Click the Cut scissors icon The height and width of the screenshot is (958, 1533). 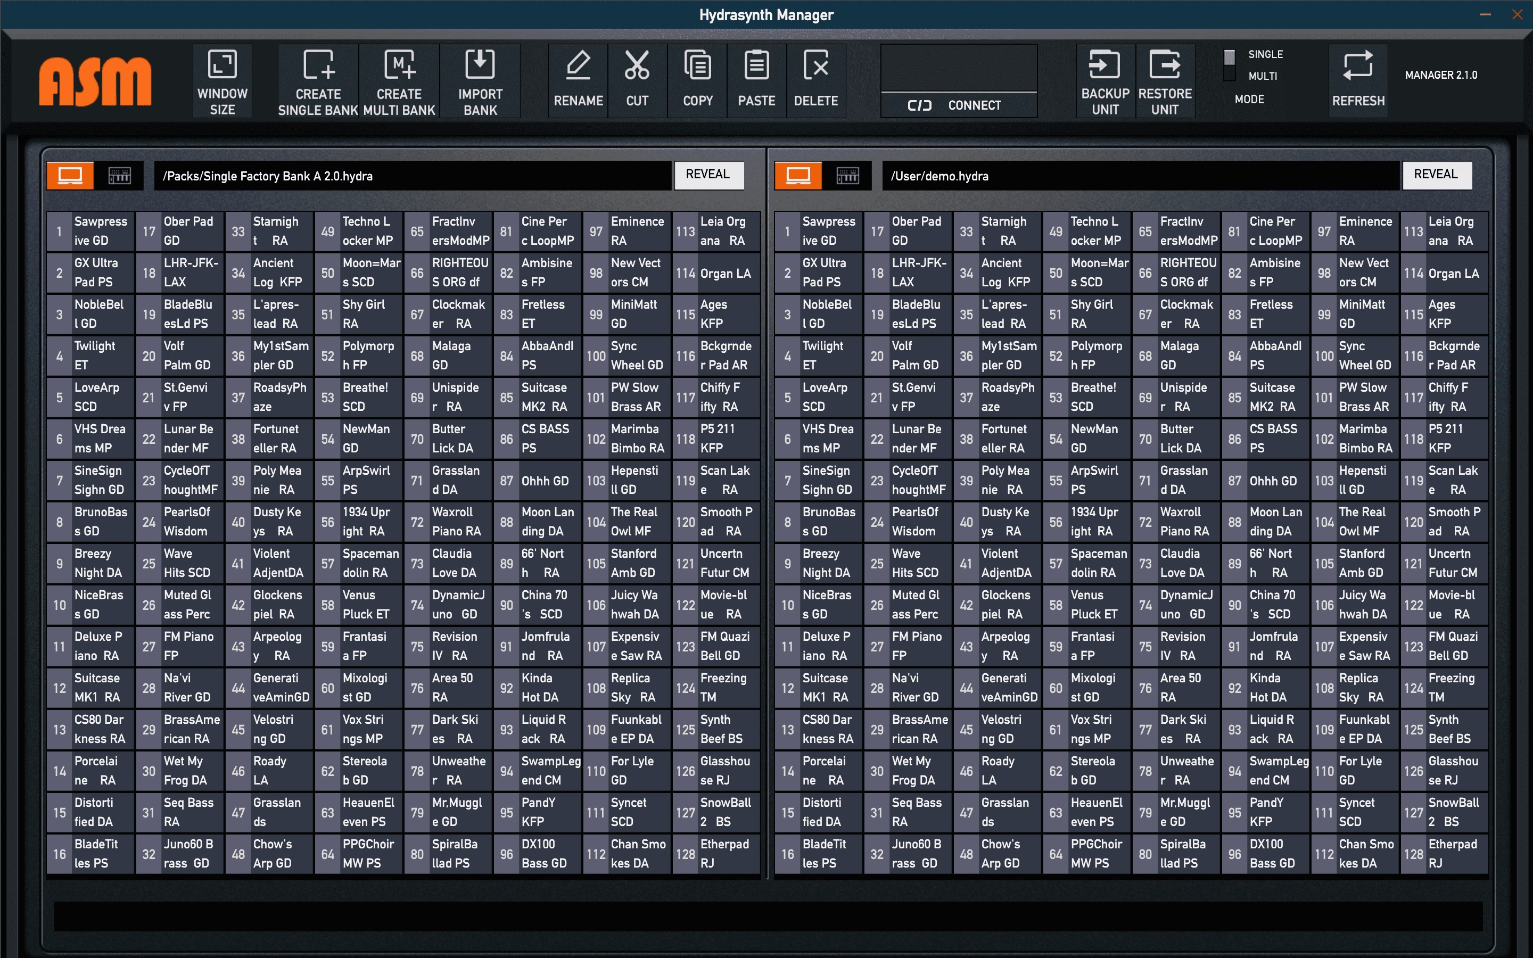[x=637, y=81]
